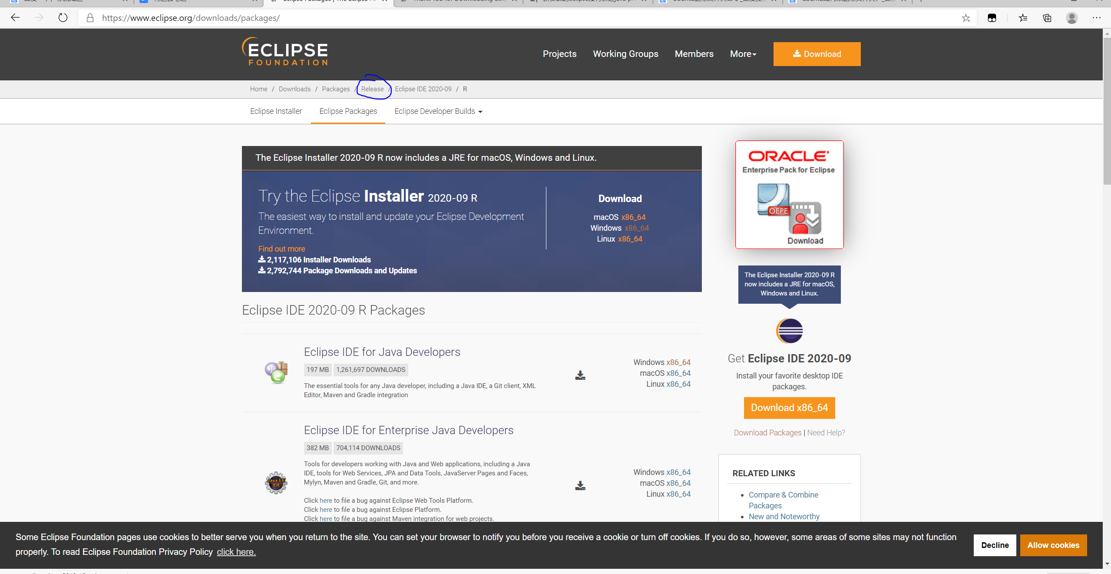Click Allow cookies button
Image resolution: width=1111 pixels, height=574 pixels.
[1053, 545]
